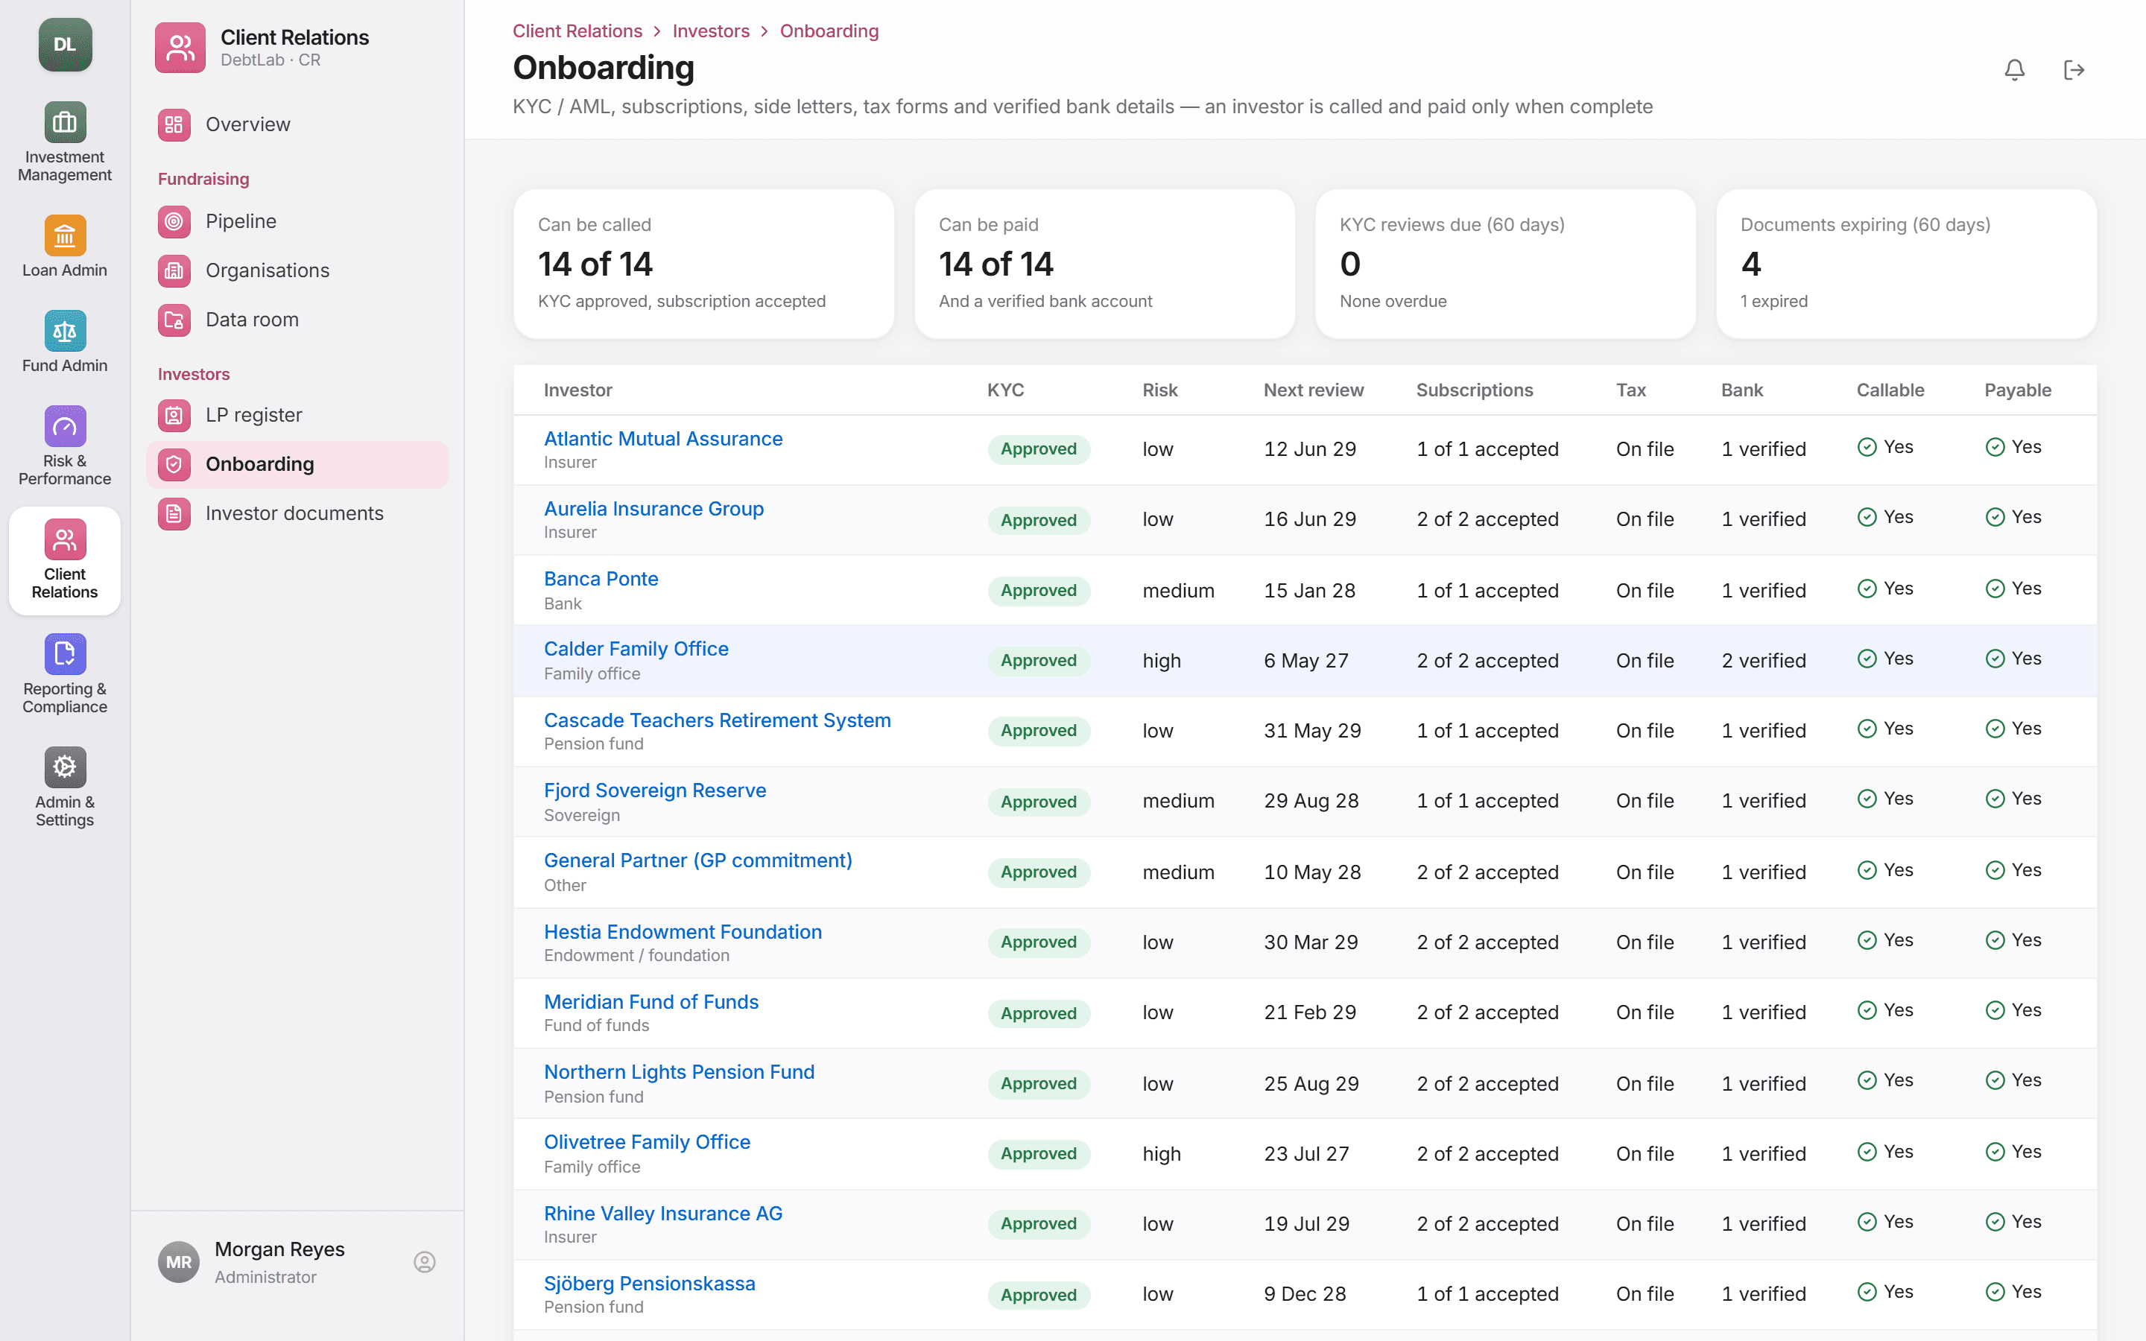Click the Pipeline target icon

click(x=174, y=221)
